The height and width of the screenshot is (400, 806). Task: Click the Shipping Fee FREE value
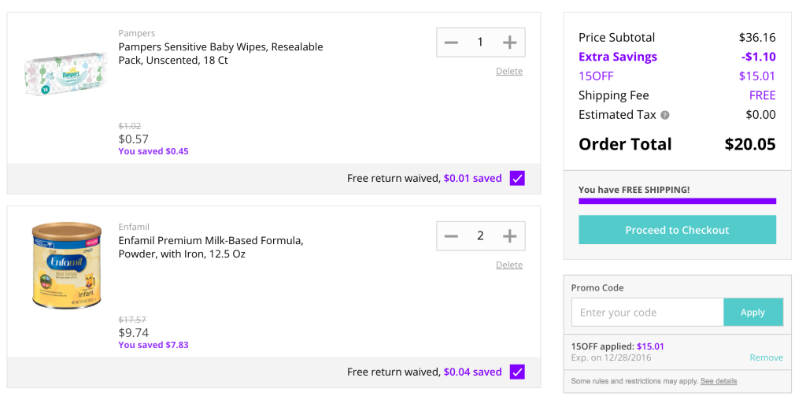[x=762, y=95]
